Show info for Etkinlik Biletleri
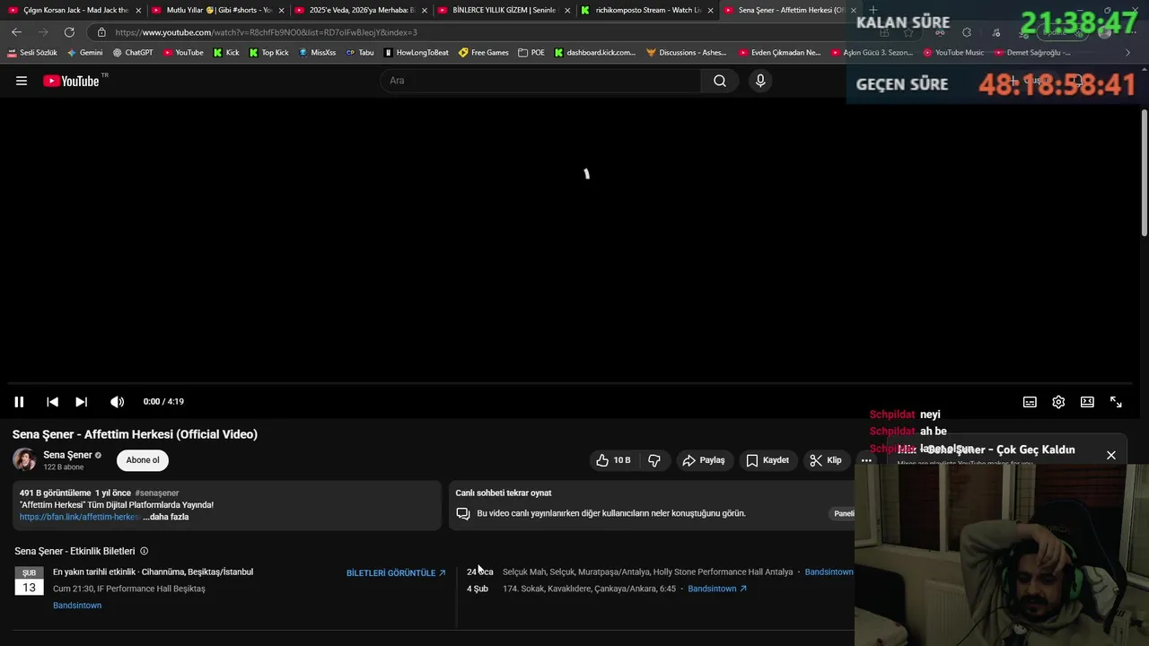Screen dimensions: 1149x646 coord(144,551)
